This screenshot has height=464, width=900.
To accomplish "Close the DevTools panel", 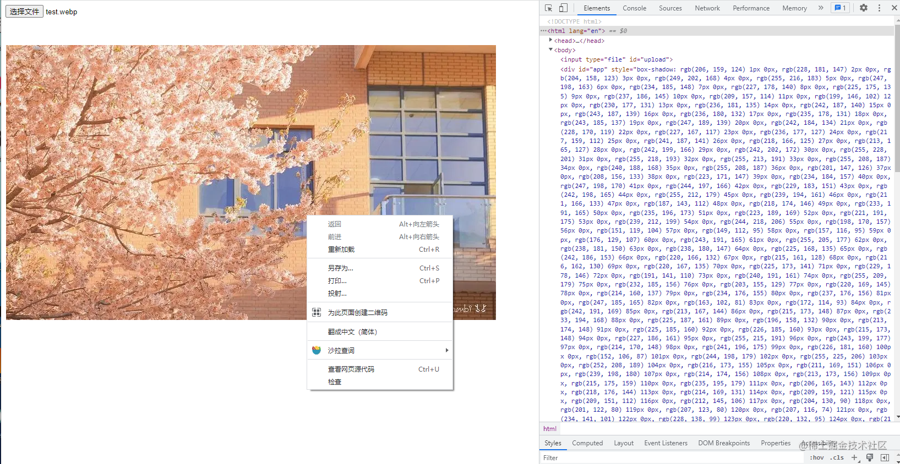I will 894,8.
